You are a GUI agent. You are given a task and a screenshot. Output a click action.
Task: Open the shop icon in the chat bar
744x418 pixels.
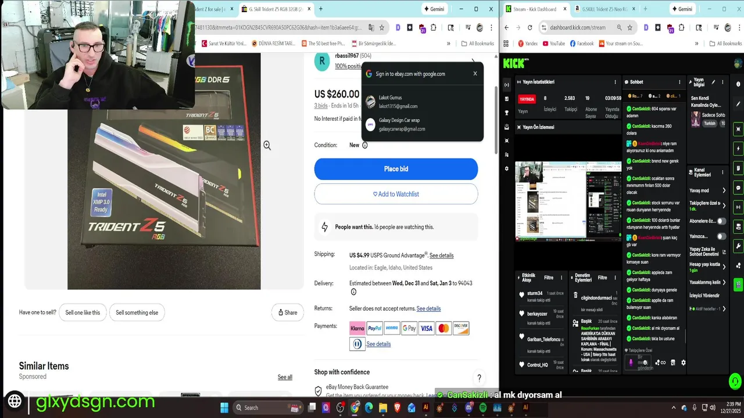673,363
